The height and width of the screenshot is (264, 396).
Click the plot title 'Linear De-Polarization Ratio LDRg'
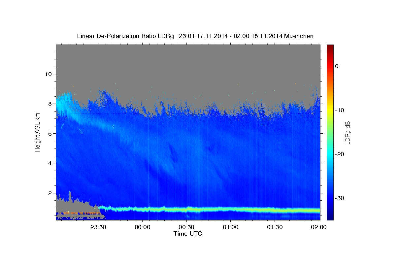125,36
